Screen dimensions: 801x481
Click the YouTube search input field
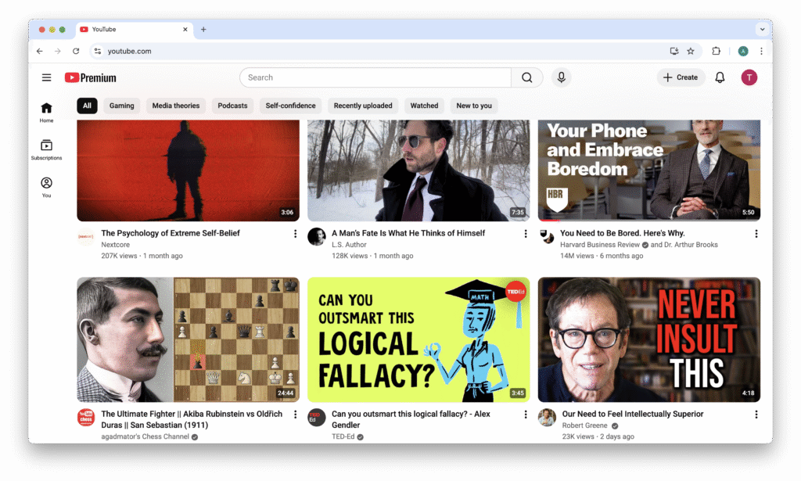pos(375,77)
